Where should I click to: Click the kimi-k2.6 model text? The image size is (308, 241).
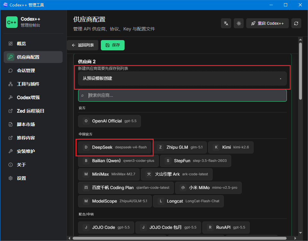(x=241, y=147)
